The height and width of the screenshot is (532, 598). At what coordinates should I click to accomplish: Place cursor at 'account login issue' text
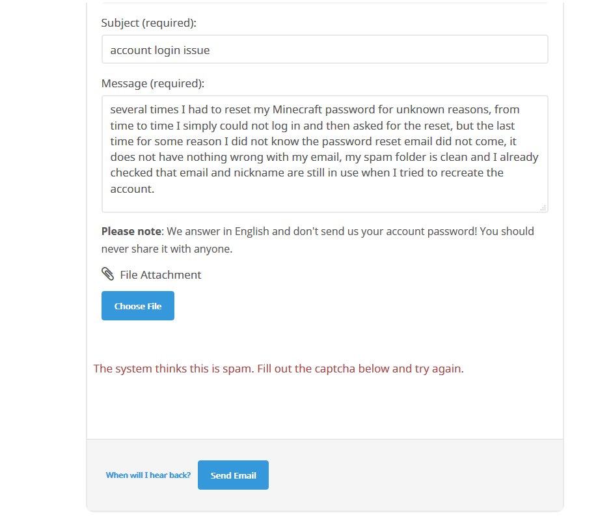pyautogui.click(x=160, y=50)
